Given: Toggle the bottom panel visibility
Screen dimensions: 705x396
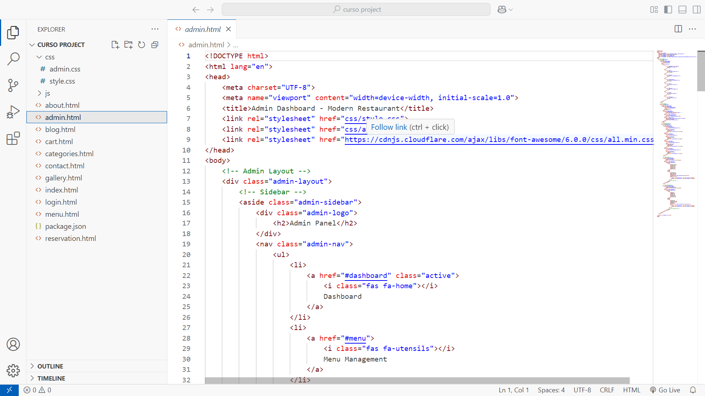Looking at the screenshot, I should 682,10.
